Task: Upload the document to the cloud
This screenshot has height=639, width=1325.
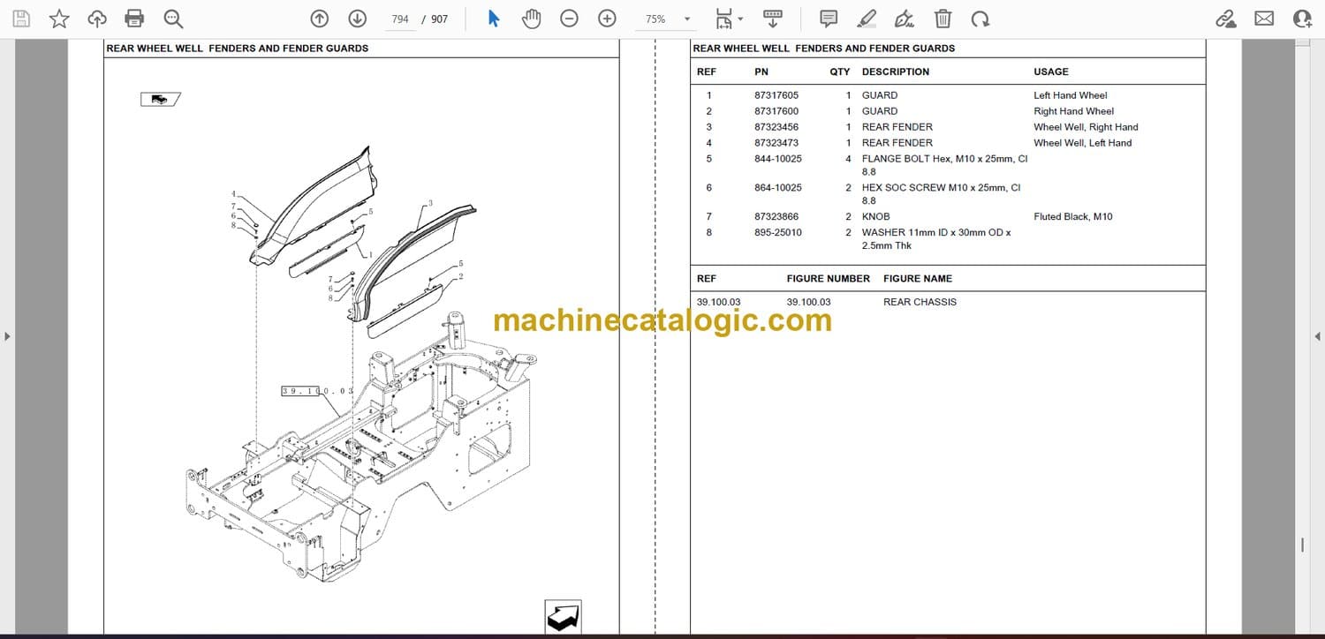Action: tap(97, 19)
